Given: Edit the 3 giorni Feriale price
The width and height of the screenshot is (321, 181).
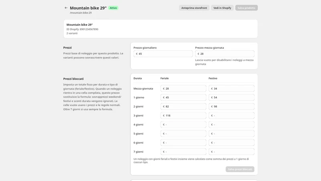Looking at the screenshot, I should [x=183, y=115].
